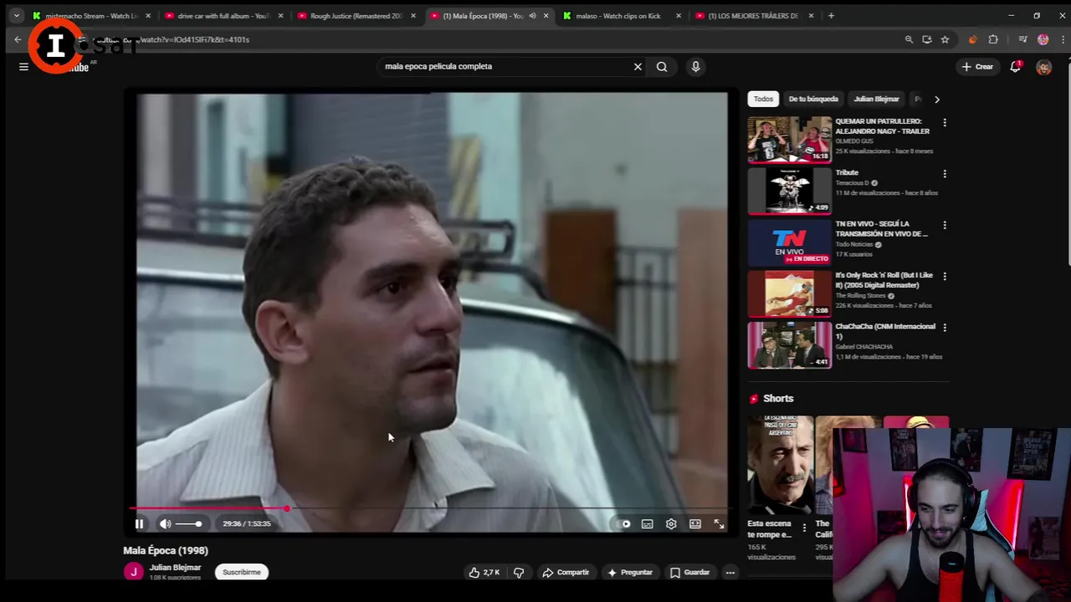Viewport: 1071px width, 602px height.
Task: Open the browser zoom magnifier icon
Action: pyautogui.click(x=909, y=39)
